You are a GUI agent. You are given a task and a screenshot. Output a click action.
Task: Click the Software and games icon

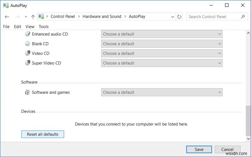click(28, 92)
